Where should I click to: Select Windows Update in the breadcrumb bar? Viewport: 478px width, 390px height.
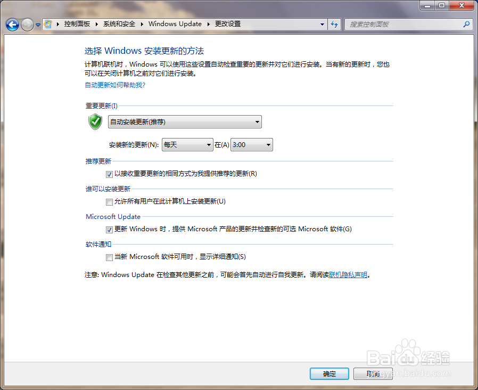pos(176,24)
